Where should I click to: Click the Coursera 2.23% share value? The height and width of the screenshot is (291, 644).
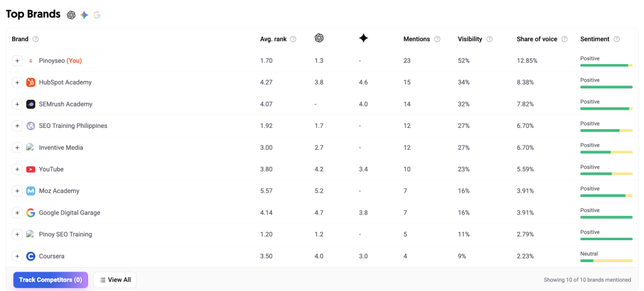click(x=525, y=256)
